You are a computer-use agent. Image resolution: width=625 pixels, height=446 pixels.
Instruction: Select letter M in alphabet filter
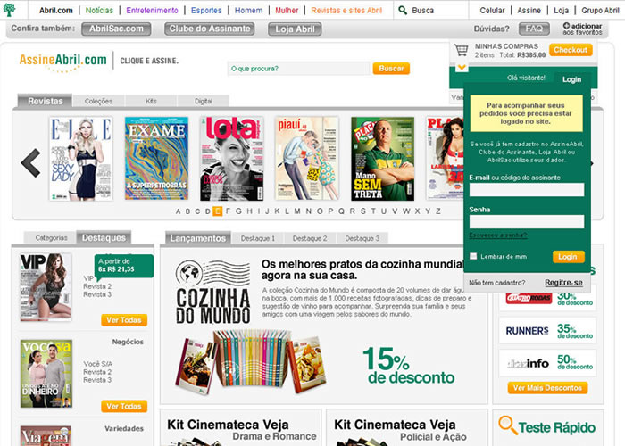pyautogui.click(x=297, y=211)
